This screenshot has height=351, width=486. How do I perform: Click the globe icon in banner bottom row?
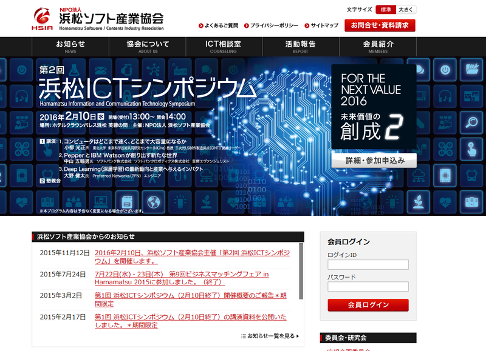(154, 202)
